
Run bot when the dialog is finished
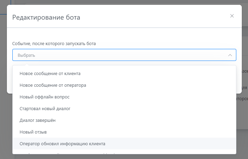click(x=37, y=120)
